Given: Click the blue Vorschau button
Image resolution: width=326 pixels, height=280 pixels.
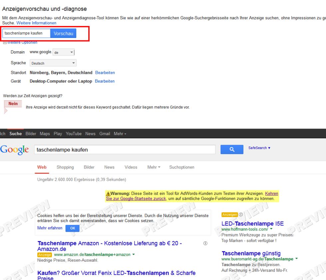Looking at the screenshot, I should (x=63, y=33).
